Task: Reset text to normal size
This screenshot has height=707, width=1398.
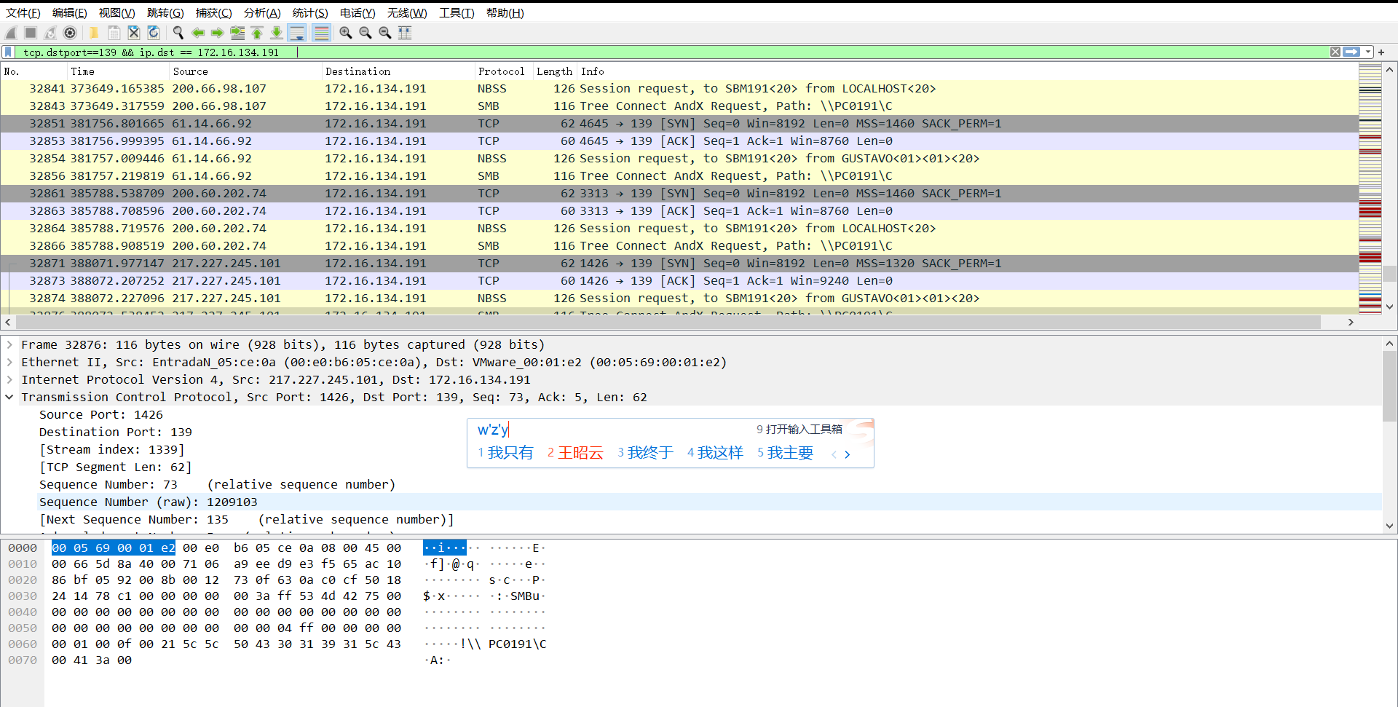Action: click(x=385, y=33)
